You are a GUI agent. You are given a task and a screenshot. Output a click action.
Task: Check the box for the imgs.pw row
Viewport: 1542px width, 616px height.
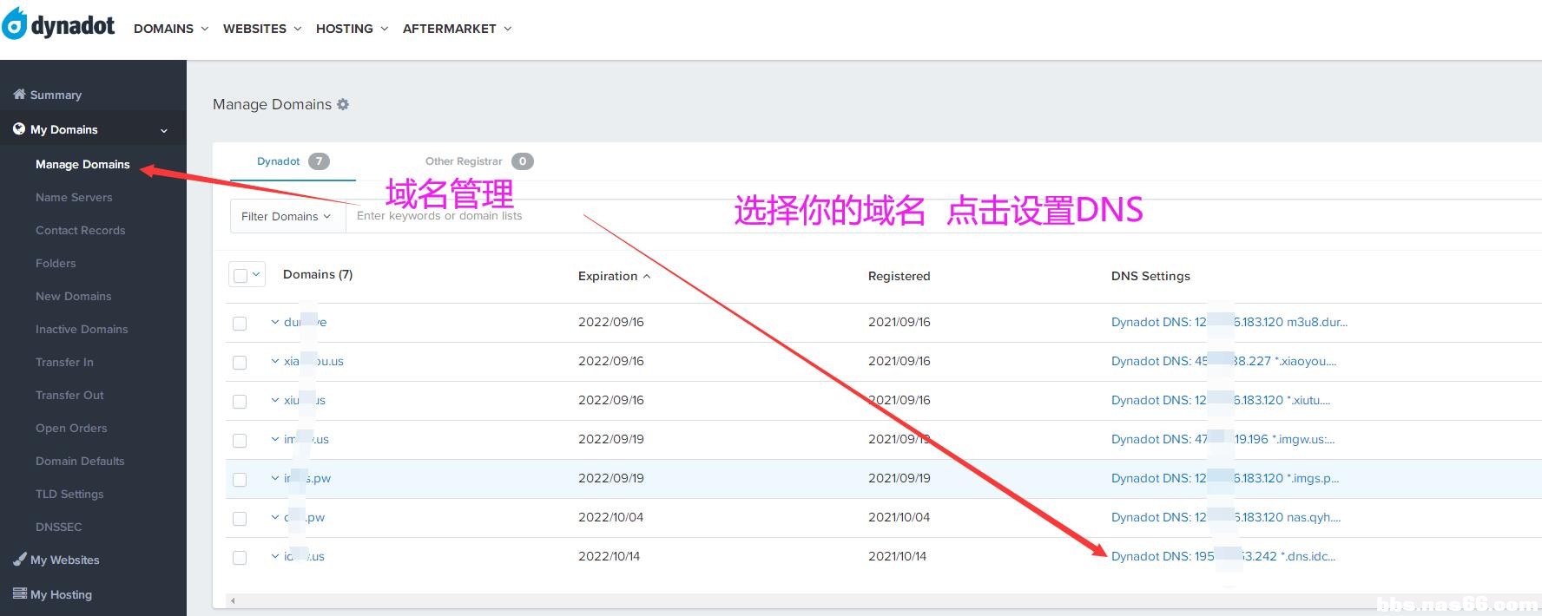(240, 479)
